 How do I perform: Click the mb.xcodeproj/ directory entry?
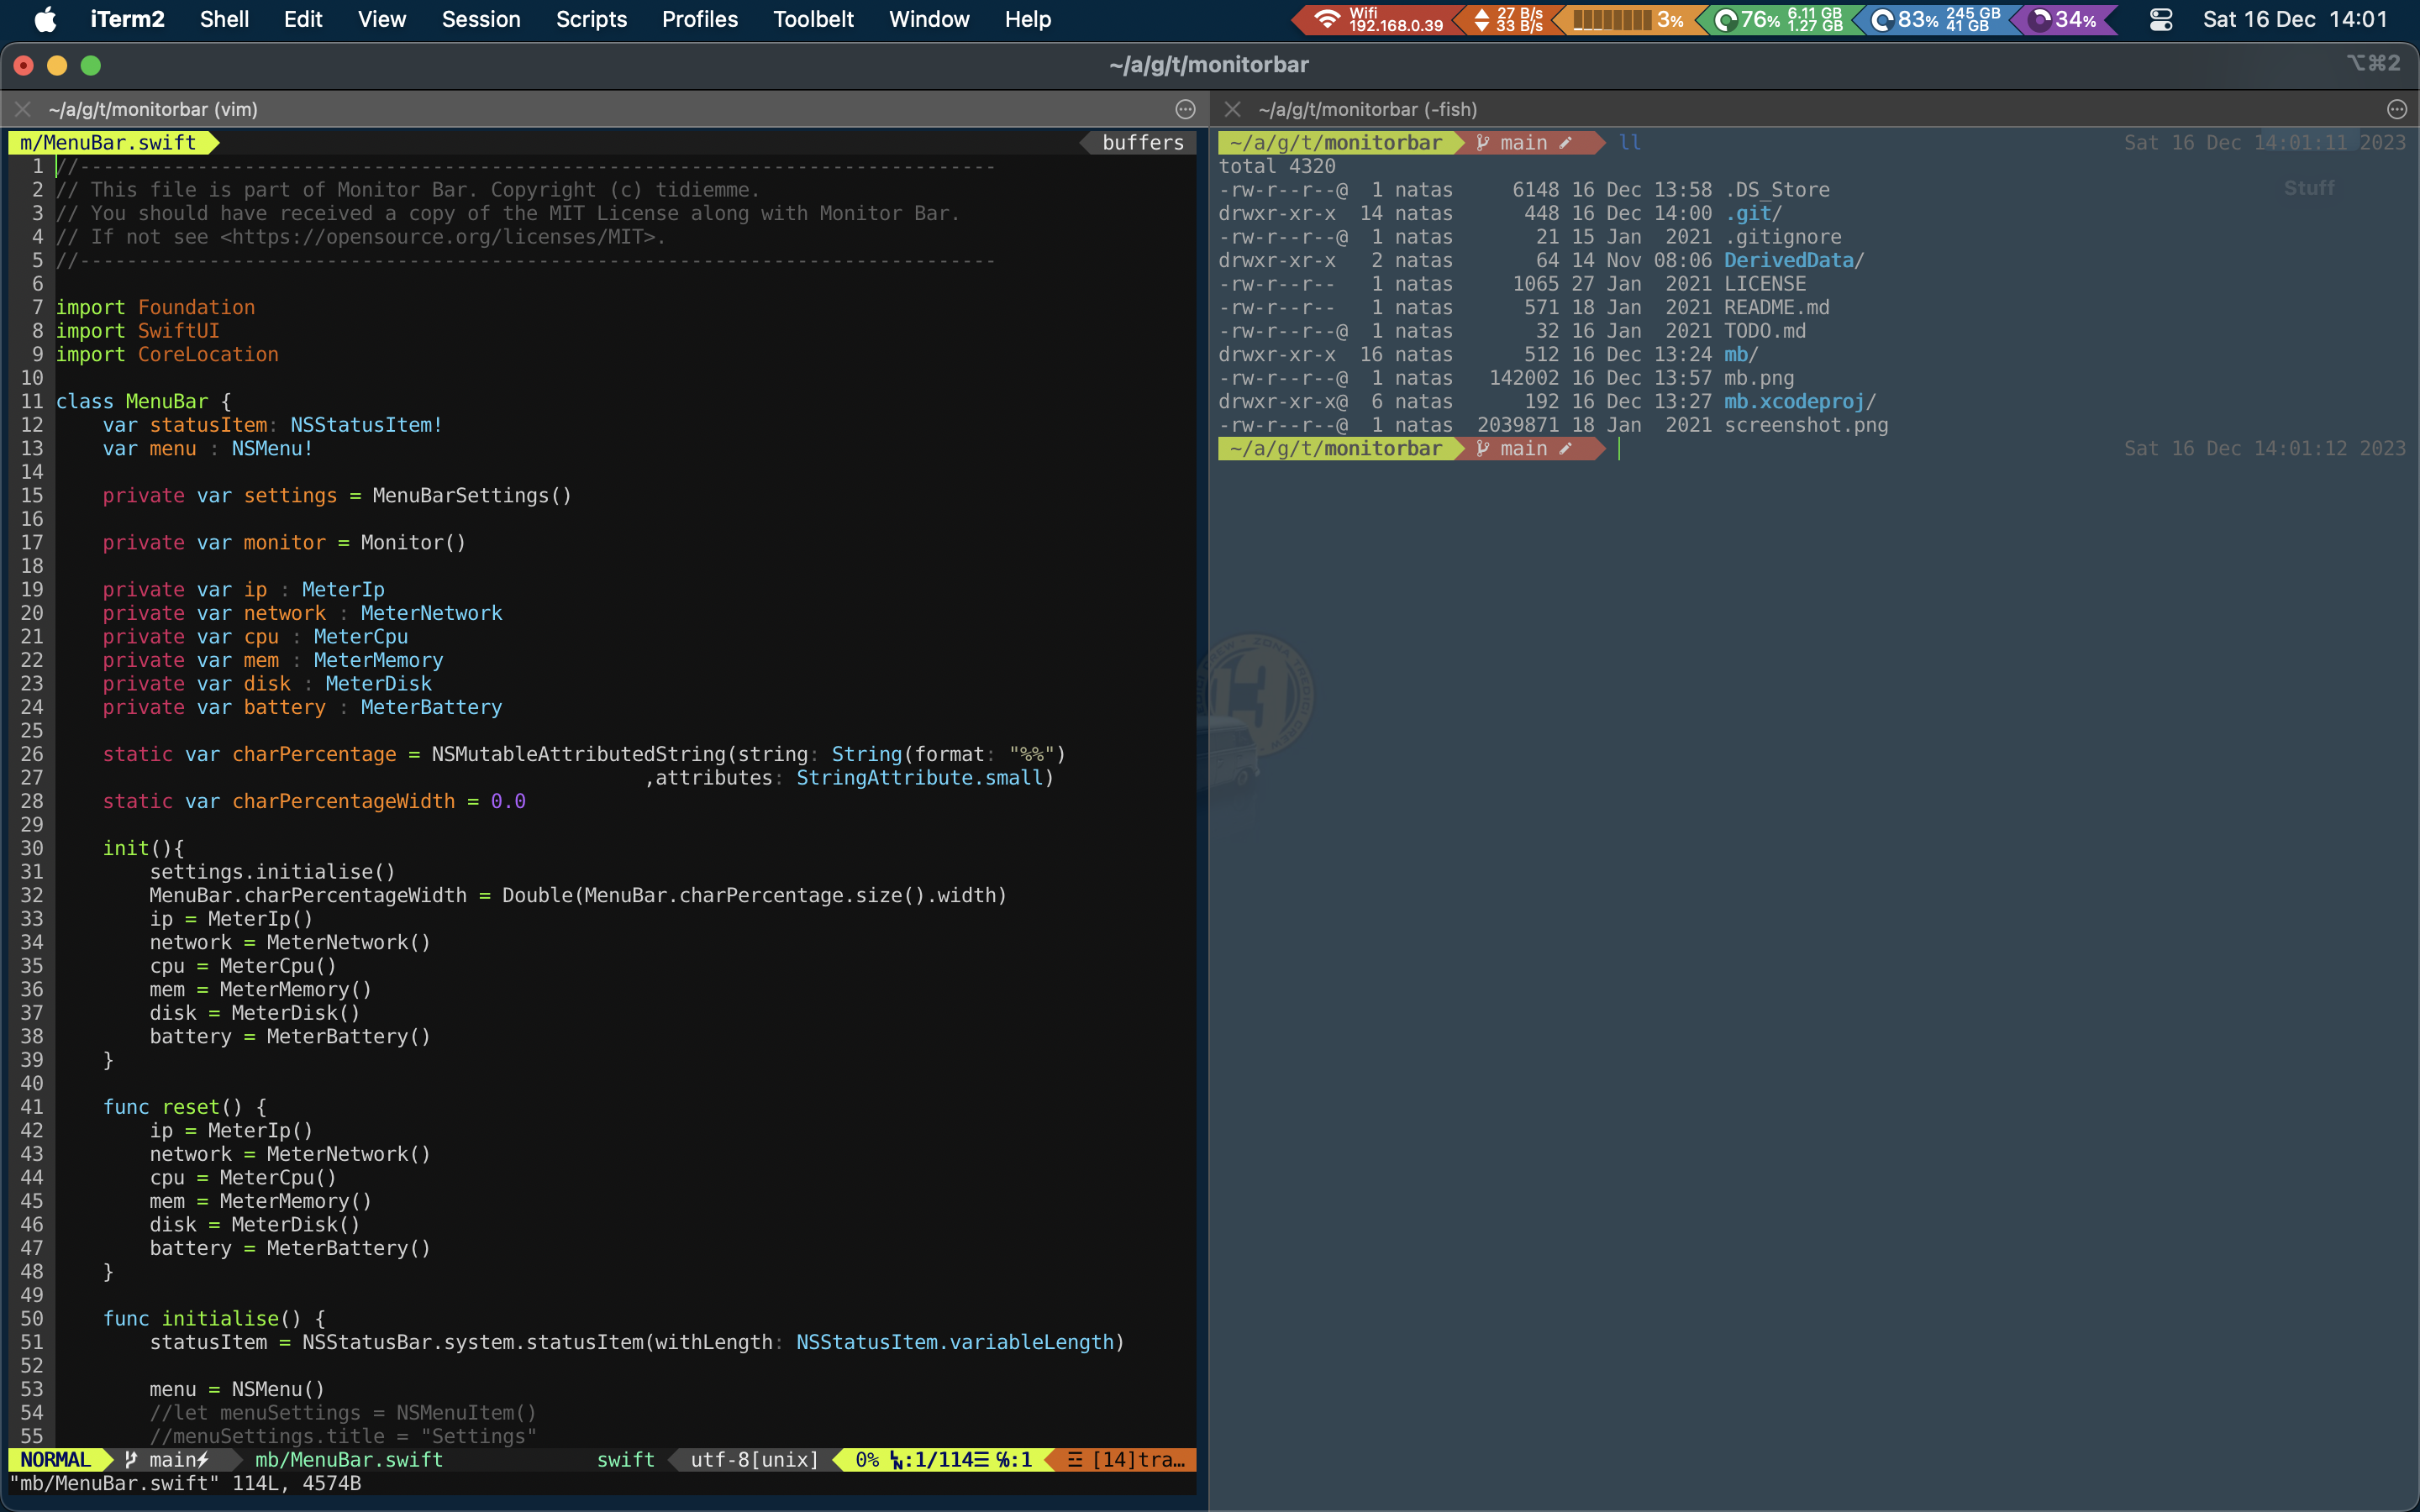click(1800, 401)
